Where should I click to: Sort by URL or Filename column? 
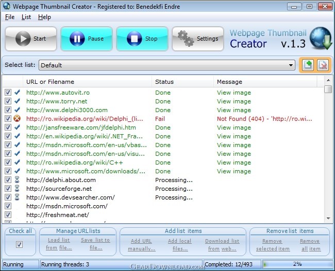pyautogui.click(x=87, y=82)
